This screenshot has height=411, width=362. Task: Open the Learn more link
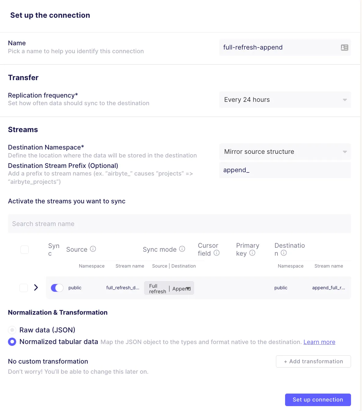(319, 342)
